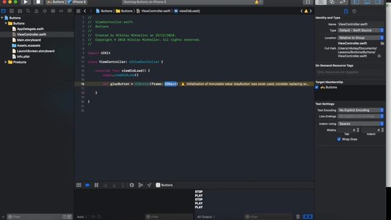The image size is (391, 220).
Task: Open the Breakpoint navigator
Action: [61, 11]
